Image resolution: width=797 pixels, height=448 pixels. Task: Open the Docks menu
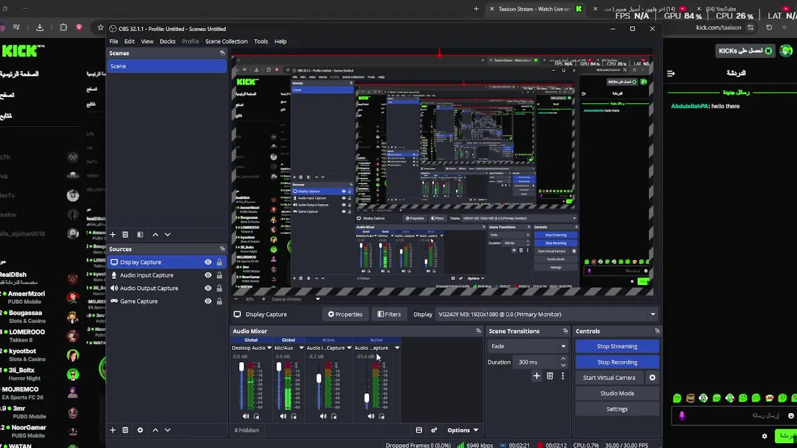(x=167, y=41)
